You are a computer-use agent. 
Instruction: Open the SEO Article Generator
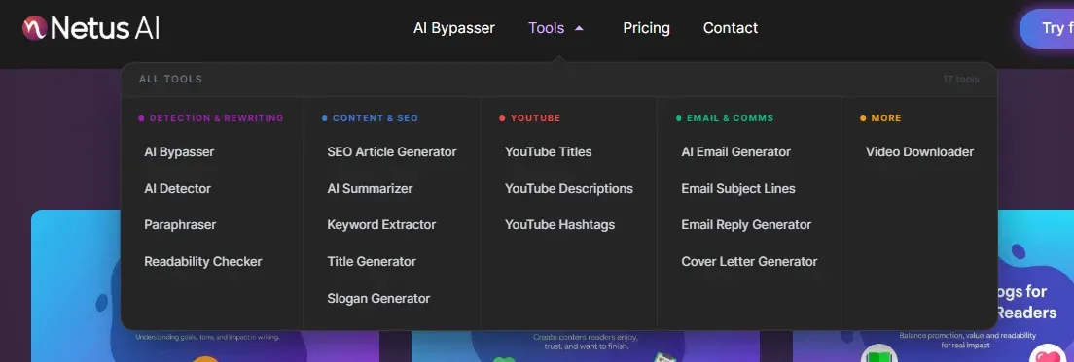(x=392, y=152)
